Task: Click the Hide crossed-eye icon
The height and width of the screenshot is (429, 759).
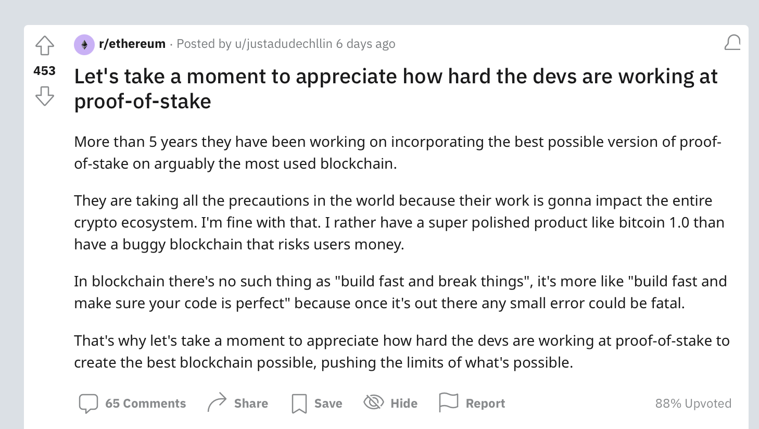Action: 373,402
